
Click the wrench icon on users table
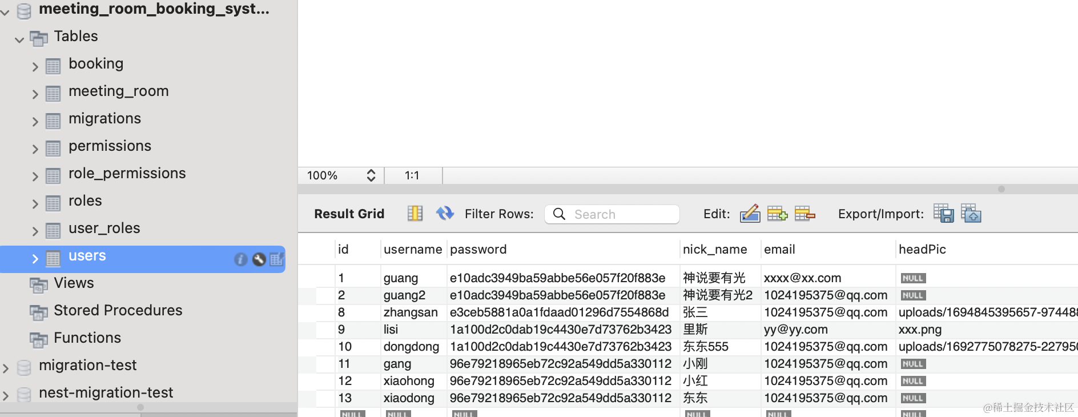point(259,259)
